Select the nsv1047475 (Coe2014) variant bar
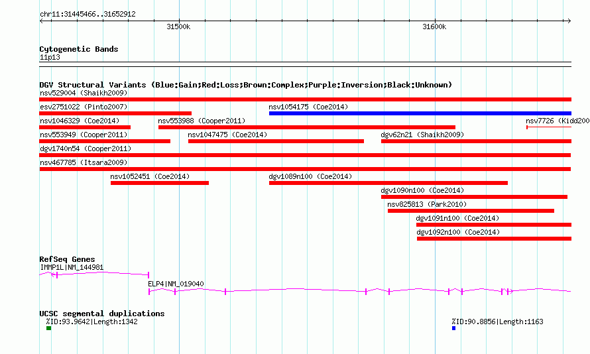 (x=276, y=141)
